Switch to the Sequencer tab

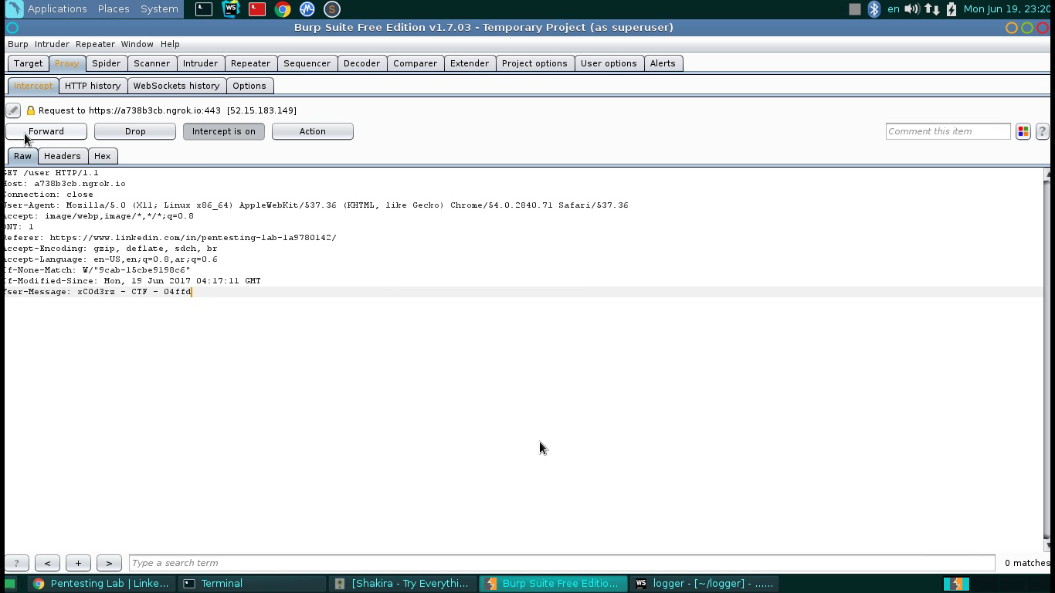307,63
